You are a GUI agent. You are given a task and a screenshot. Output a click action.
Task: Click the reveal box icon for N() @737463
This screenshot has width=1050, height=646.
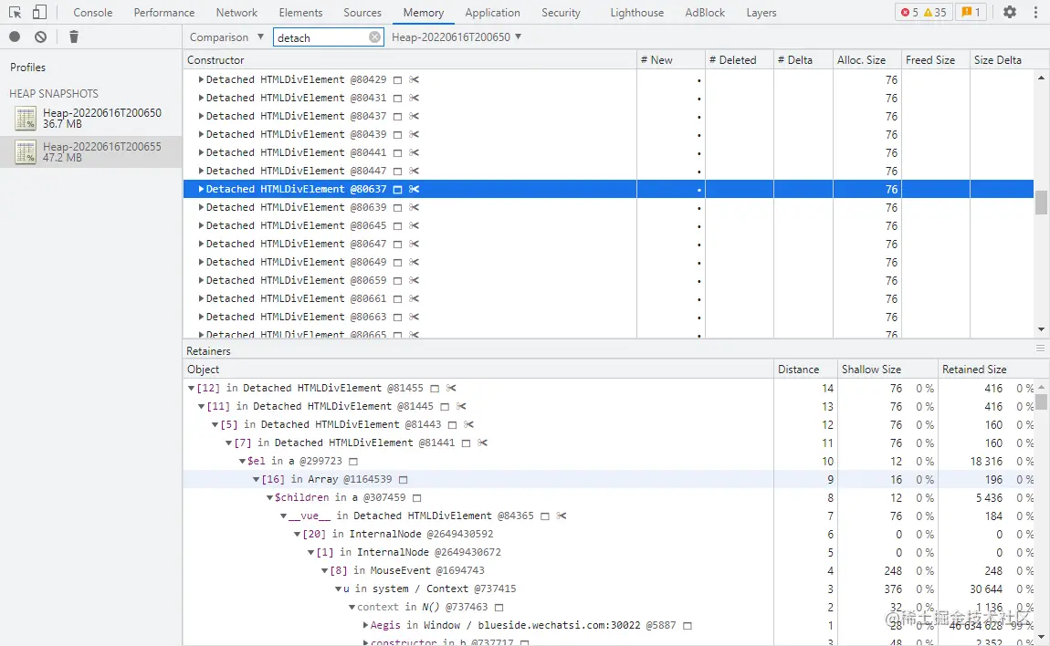pos(499,608)
